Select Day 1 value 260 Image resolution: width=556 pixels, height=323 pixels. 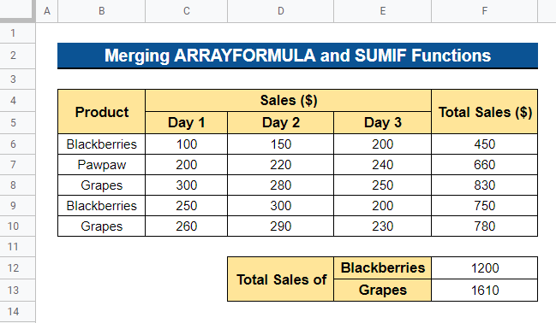click(186, 226)
